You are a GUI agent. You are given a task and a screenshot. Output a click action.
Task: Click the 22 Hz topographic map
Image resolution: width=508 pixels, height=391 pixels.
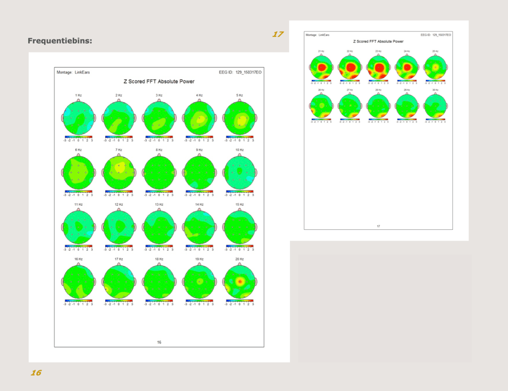click(x=350, y=67)
